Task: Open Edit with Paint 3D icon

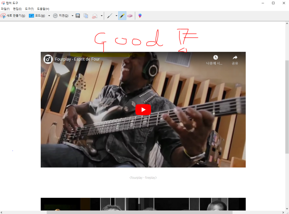Action: [x=140, y=16]
